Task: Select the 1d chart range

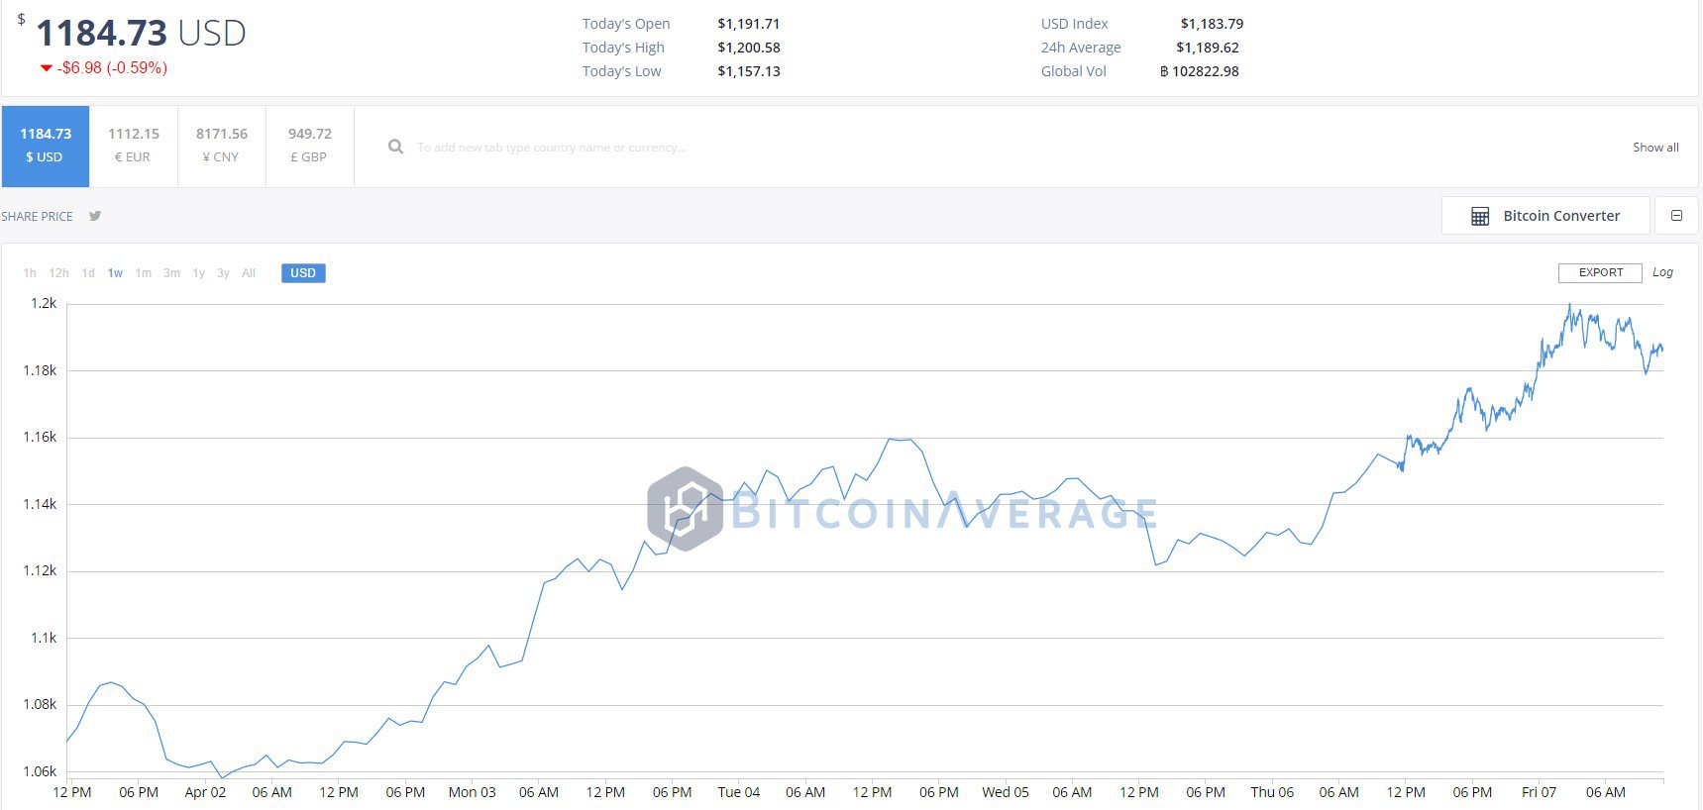Action: 87,273
